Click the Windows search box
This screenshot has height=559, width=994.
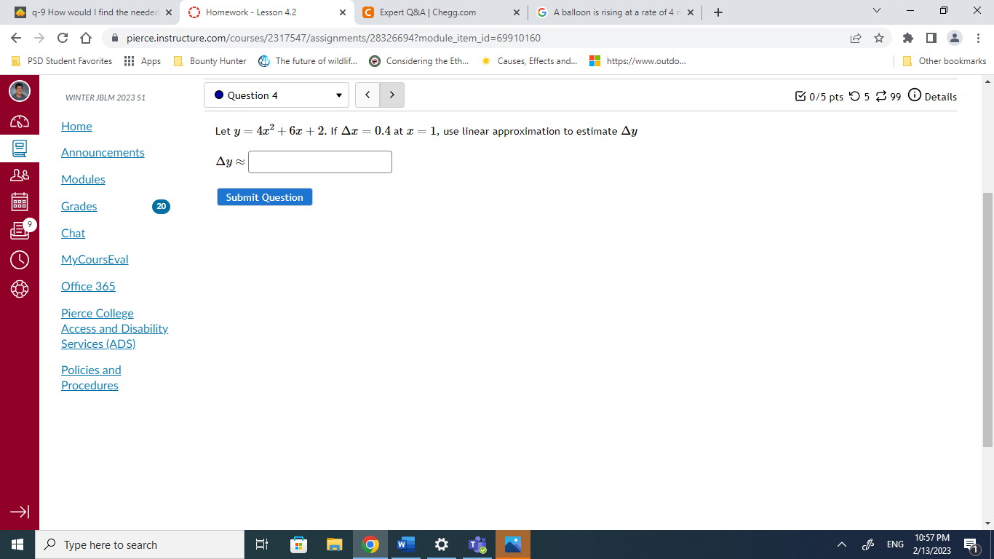coord(139,544)
